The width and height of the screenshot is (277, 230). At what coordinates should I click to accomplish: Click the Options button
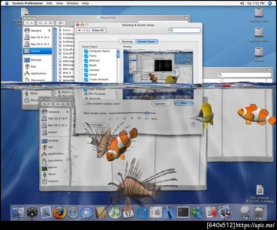point(161,104)
